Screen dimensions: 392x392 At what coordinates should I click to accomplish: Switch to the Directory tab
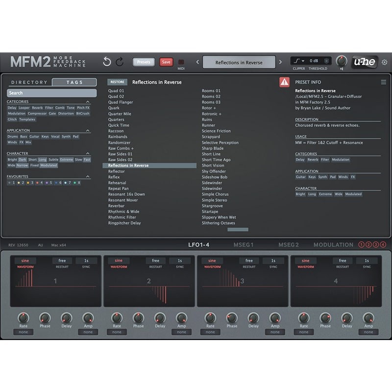coord(29,82)
